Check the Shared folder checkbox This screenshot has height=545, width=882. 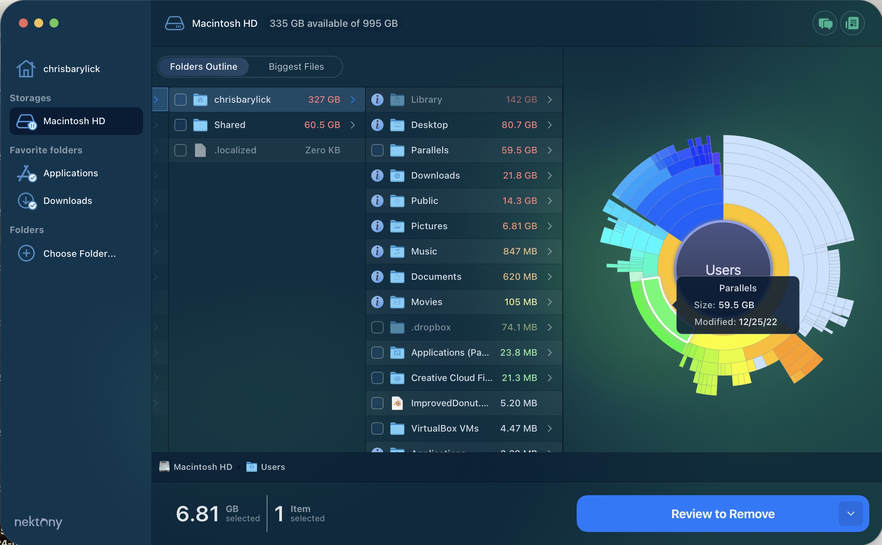pos(180,125)
